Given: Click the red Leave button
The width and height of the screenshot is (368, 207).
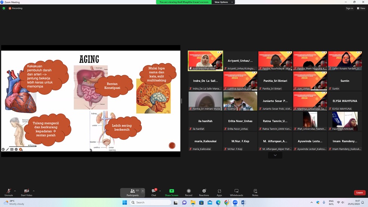Looking at the screenshot, I should point(359,193).
